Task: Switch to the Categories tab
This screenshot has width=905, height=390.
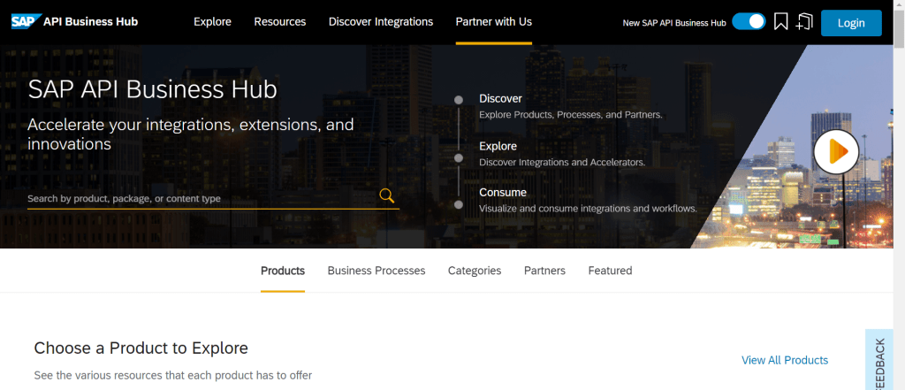Action: [475, 271]
